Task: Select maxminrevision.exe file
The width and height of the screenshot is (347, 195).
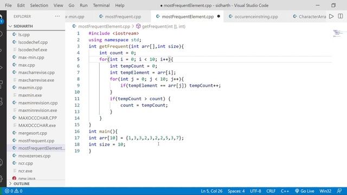Action: click(37, 110)
